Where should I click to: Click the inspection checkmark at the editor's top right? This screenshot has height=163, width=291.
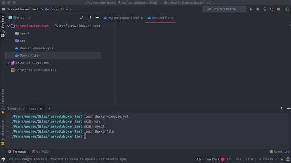pyautogui.click(x=290, y=25)
